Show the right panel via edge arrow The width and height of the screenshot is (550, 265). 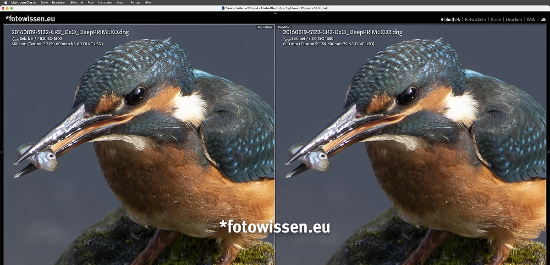click(548, 152)
